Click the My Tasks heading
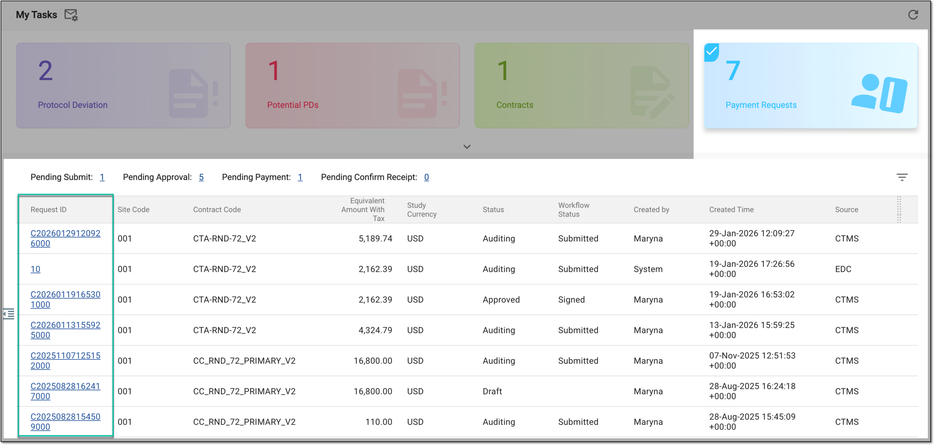Screen dimensions: 934x445 coord(36,15)
